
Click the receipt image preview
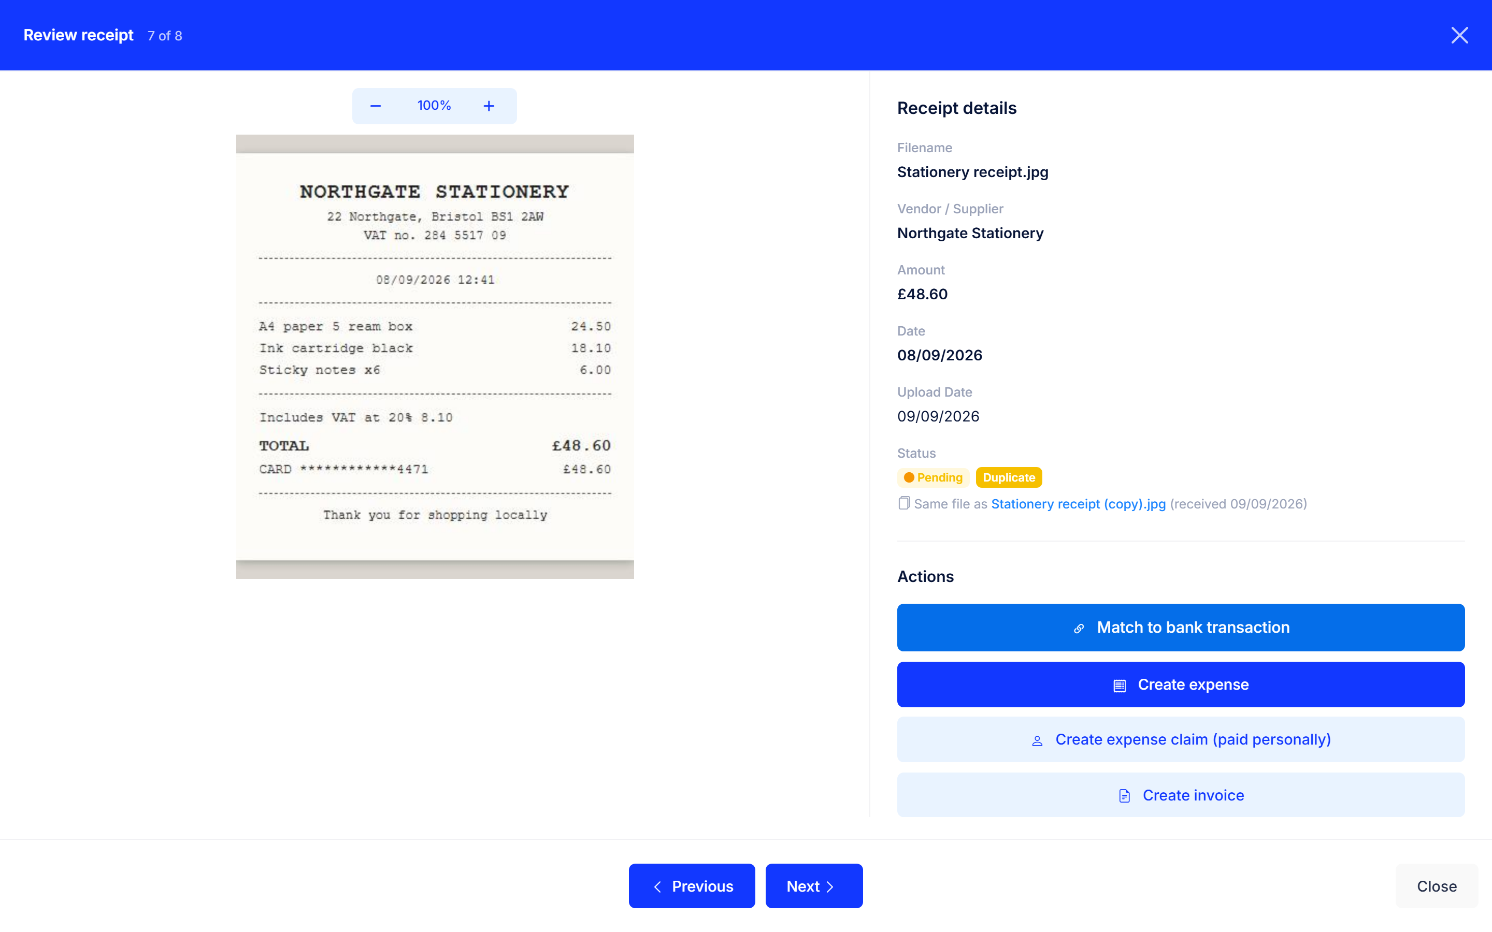(435, 356)
